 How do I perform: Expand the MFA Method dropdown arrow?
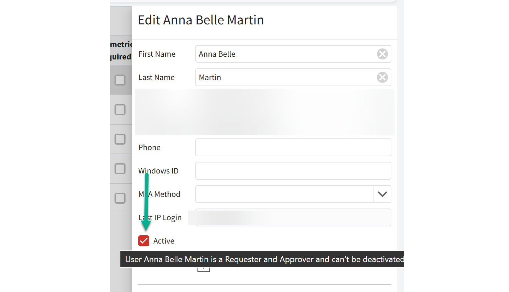[x=382, y=194]
